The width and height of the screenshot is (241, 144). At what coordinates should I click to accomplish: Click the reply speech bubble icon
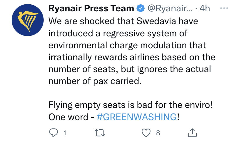click(53, 133)
